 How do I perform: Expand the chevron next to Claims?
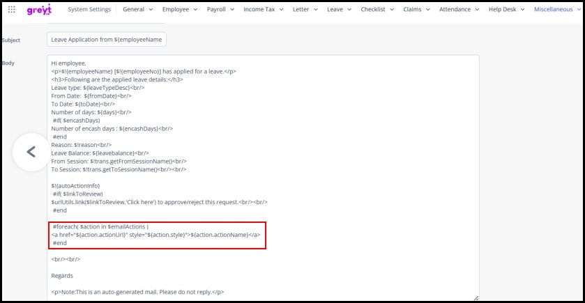427,10
